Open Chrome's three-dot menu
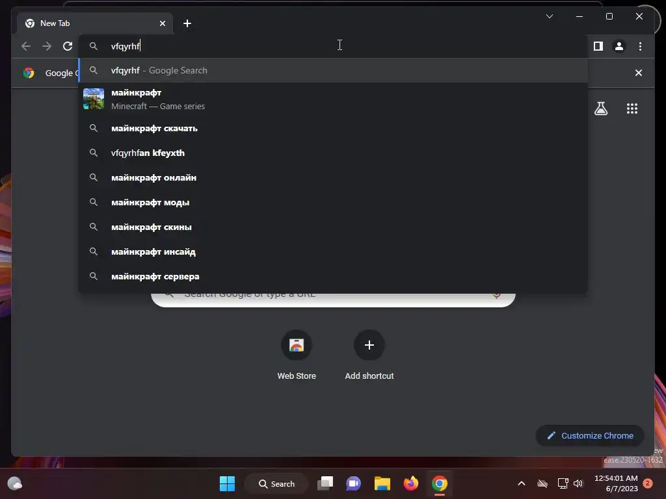The width and height of the screenshot is (666, 499). coord(640,46)
